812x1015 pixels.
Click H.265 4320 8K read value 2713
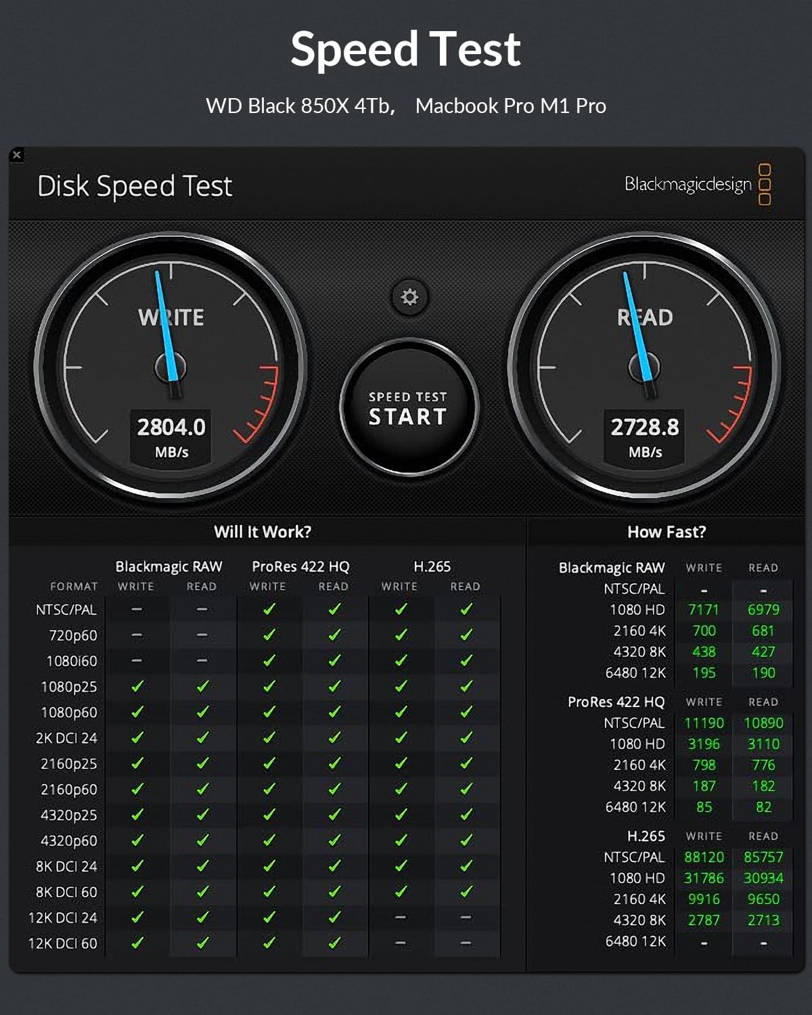point(763,920)
